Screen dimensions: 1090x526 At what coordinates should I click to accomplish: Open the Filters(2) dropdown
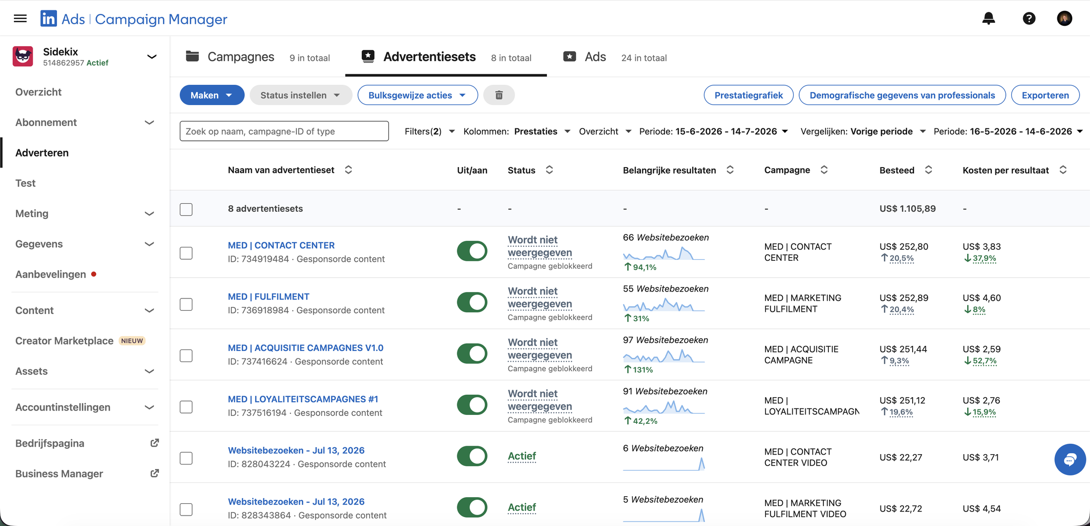pos(430,131)
